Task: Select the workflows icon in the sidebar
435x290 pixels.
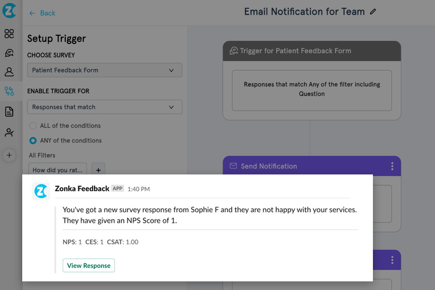Action: click(9, 91)
